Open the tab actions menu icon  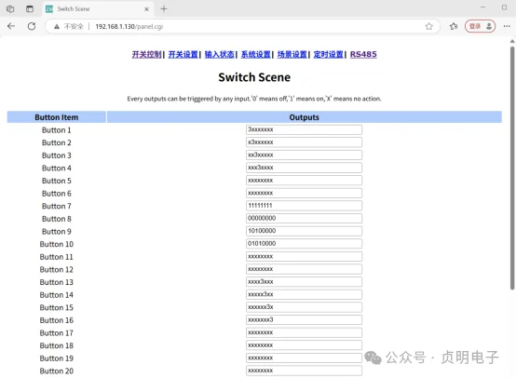[x=30, y=9]
